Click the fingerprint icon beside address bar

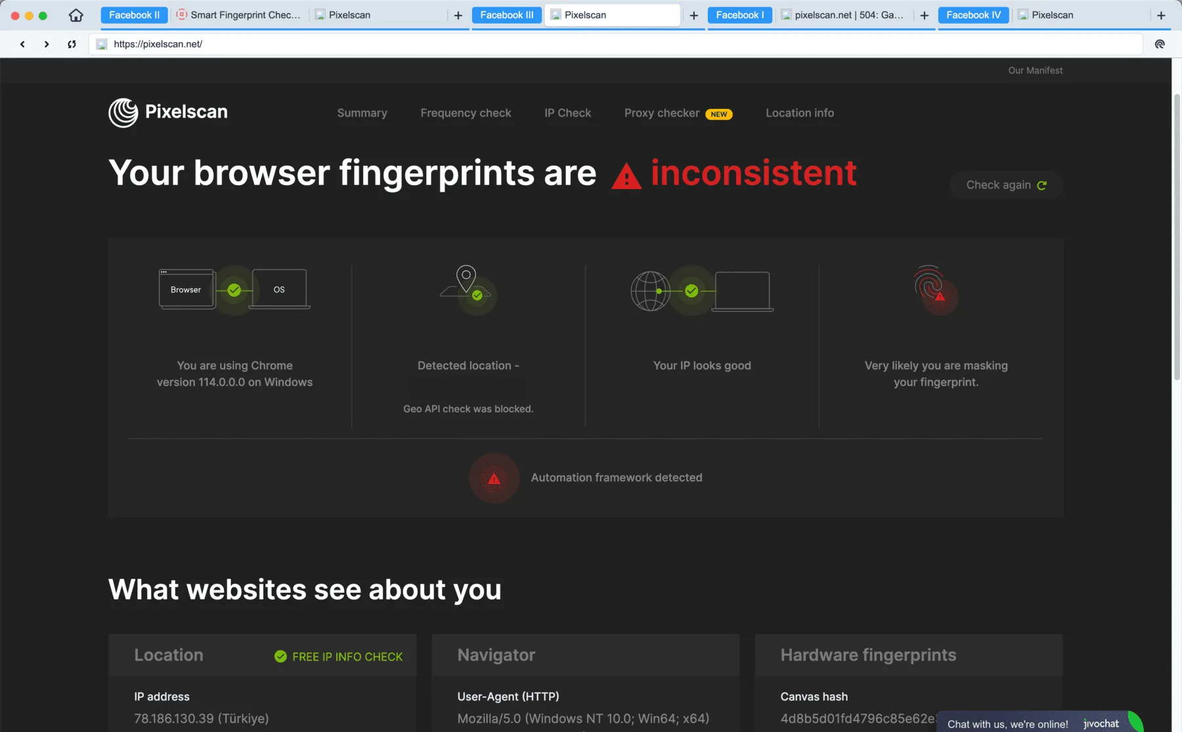(x=1160, y=44)
